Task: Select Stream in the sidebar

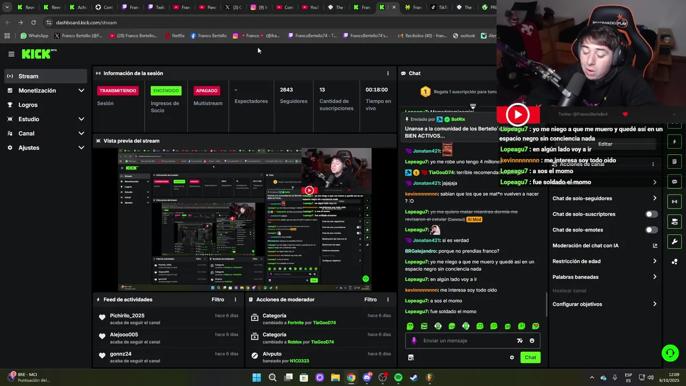Action: [x=46, y=76]
